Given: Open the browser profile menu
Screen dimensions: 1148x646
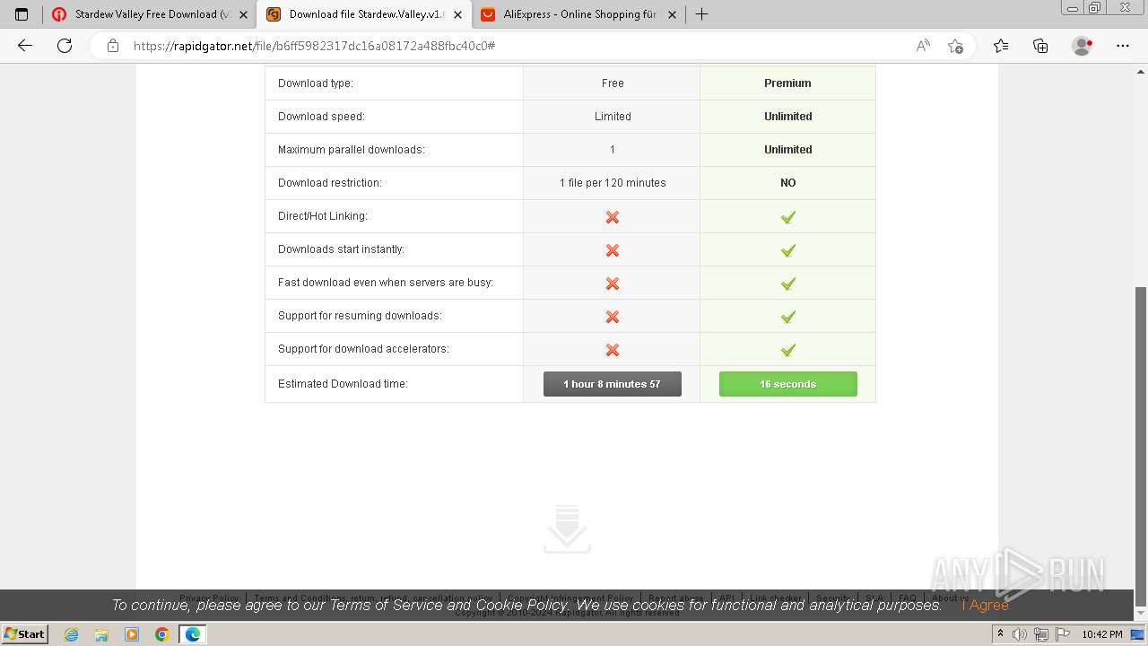Looking at the screenshot, I should [1083, 46].
